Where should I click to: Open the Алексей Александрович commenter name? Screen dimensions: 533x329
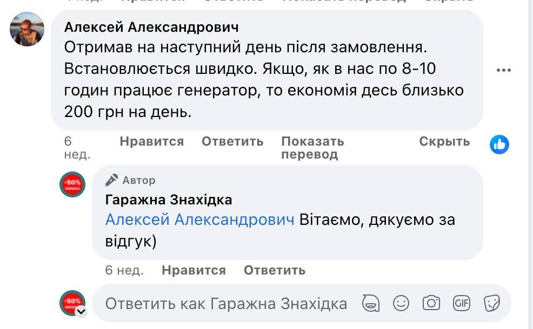point(151,27)
